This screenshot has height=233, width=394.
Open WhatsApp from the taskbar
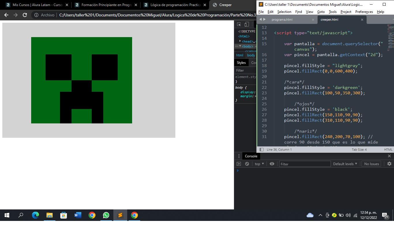click(106, 215)
